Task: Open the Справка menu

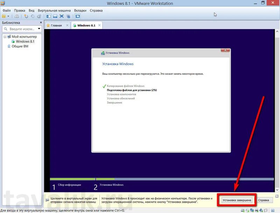Action: (x=96, y=10)
